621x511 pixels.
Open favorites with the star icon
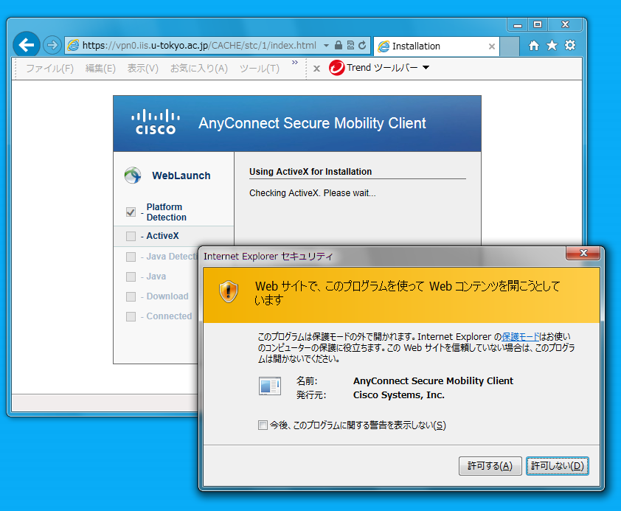click(x=552, y=46)
